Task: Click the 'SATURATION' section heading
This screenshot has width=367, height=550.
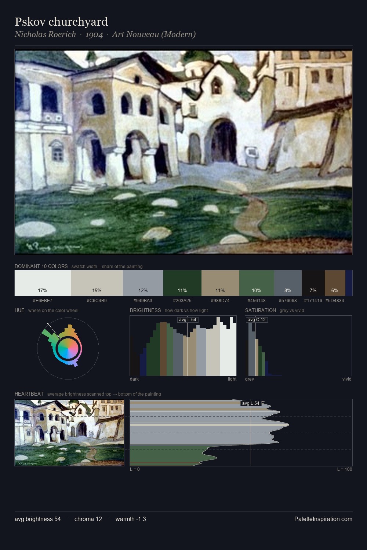Action: pos(261,310)
